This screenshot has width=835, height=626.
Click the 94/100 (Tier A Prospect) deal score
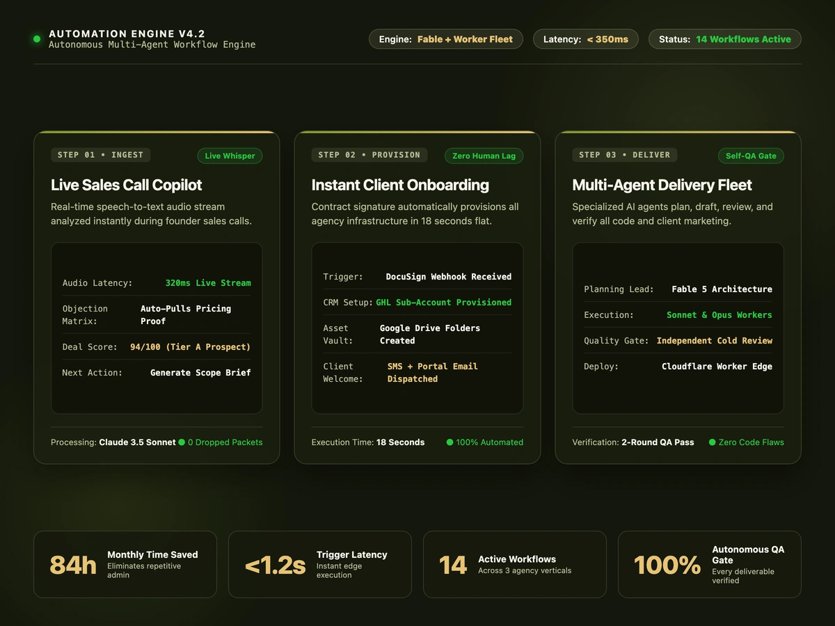point(191,346)
